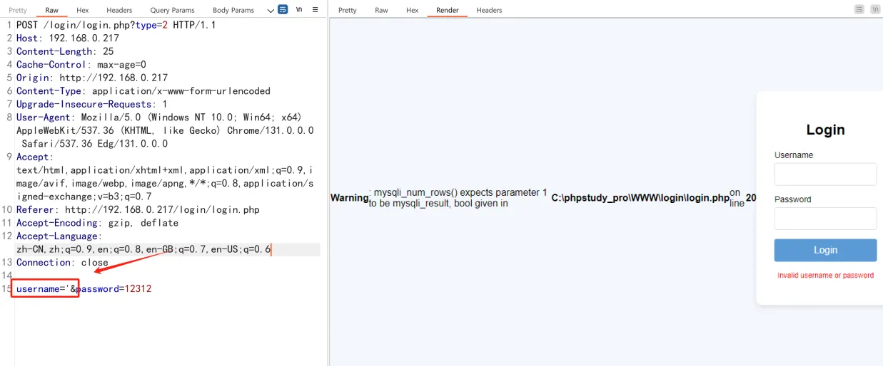Open the response Raw tab
This screenshot has height=366, width=883.
[x=382, y=11]
